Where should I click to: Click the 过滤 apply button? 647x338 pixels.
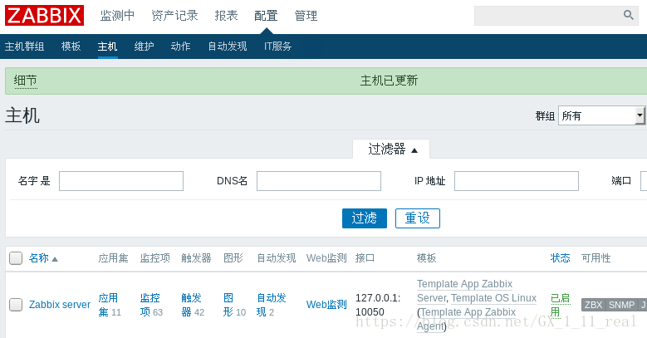point(365,218)
